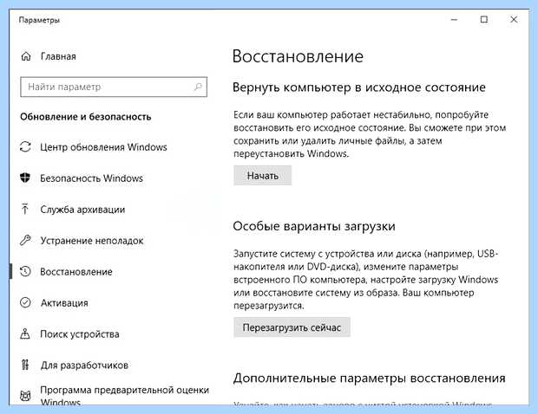
Task: Close the Параметры window
Action: point(514,20)
